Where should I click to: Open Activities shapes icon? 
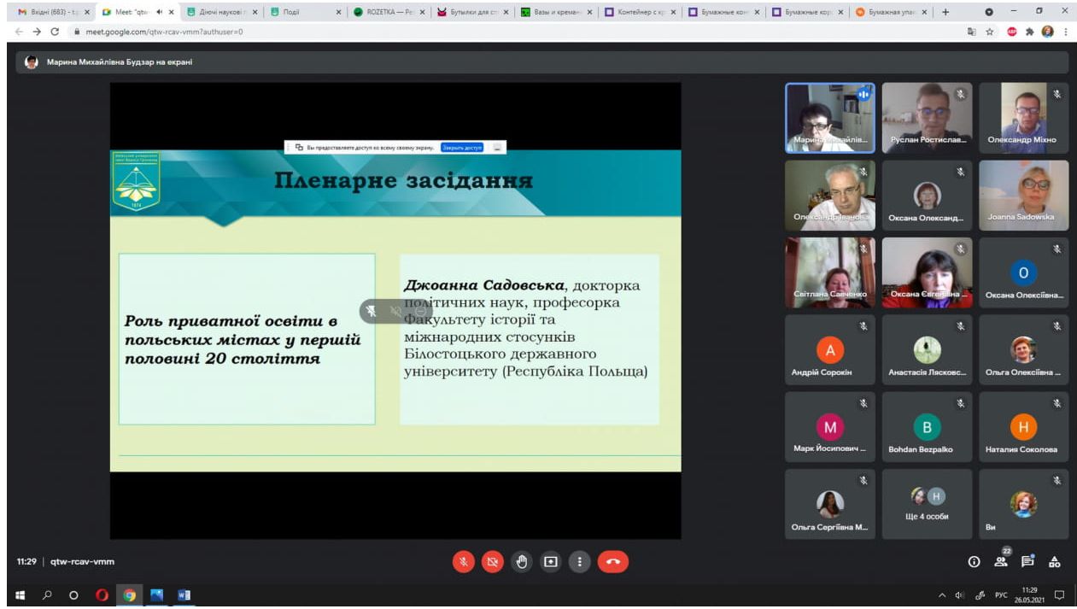pyautogui.click(x=1054, y=561)
